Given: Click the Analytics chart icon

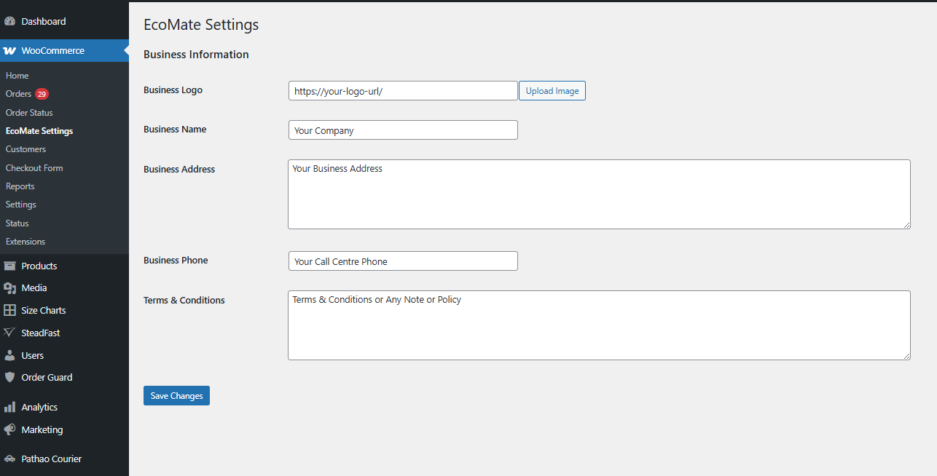Looking at the screenshot, I should click(x=9, y=407).
